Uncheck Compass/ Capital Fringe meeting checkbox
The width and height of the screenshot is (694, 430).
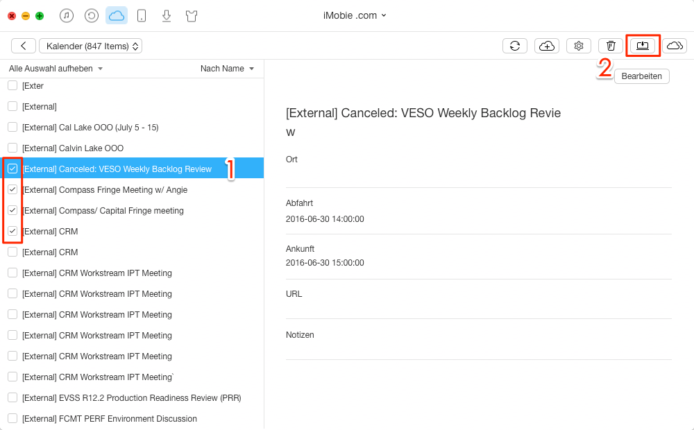coord(12,210)
